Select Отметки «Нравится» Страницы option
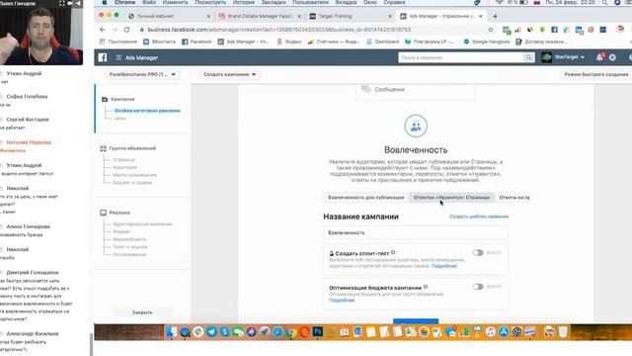 pos(451,198)
